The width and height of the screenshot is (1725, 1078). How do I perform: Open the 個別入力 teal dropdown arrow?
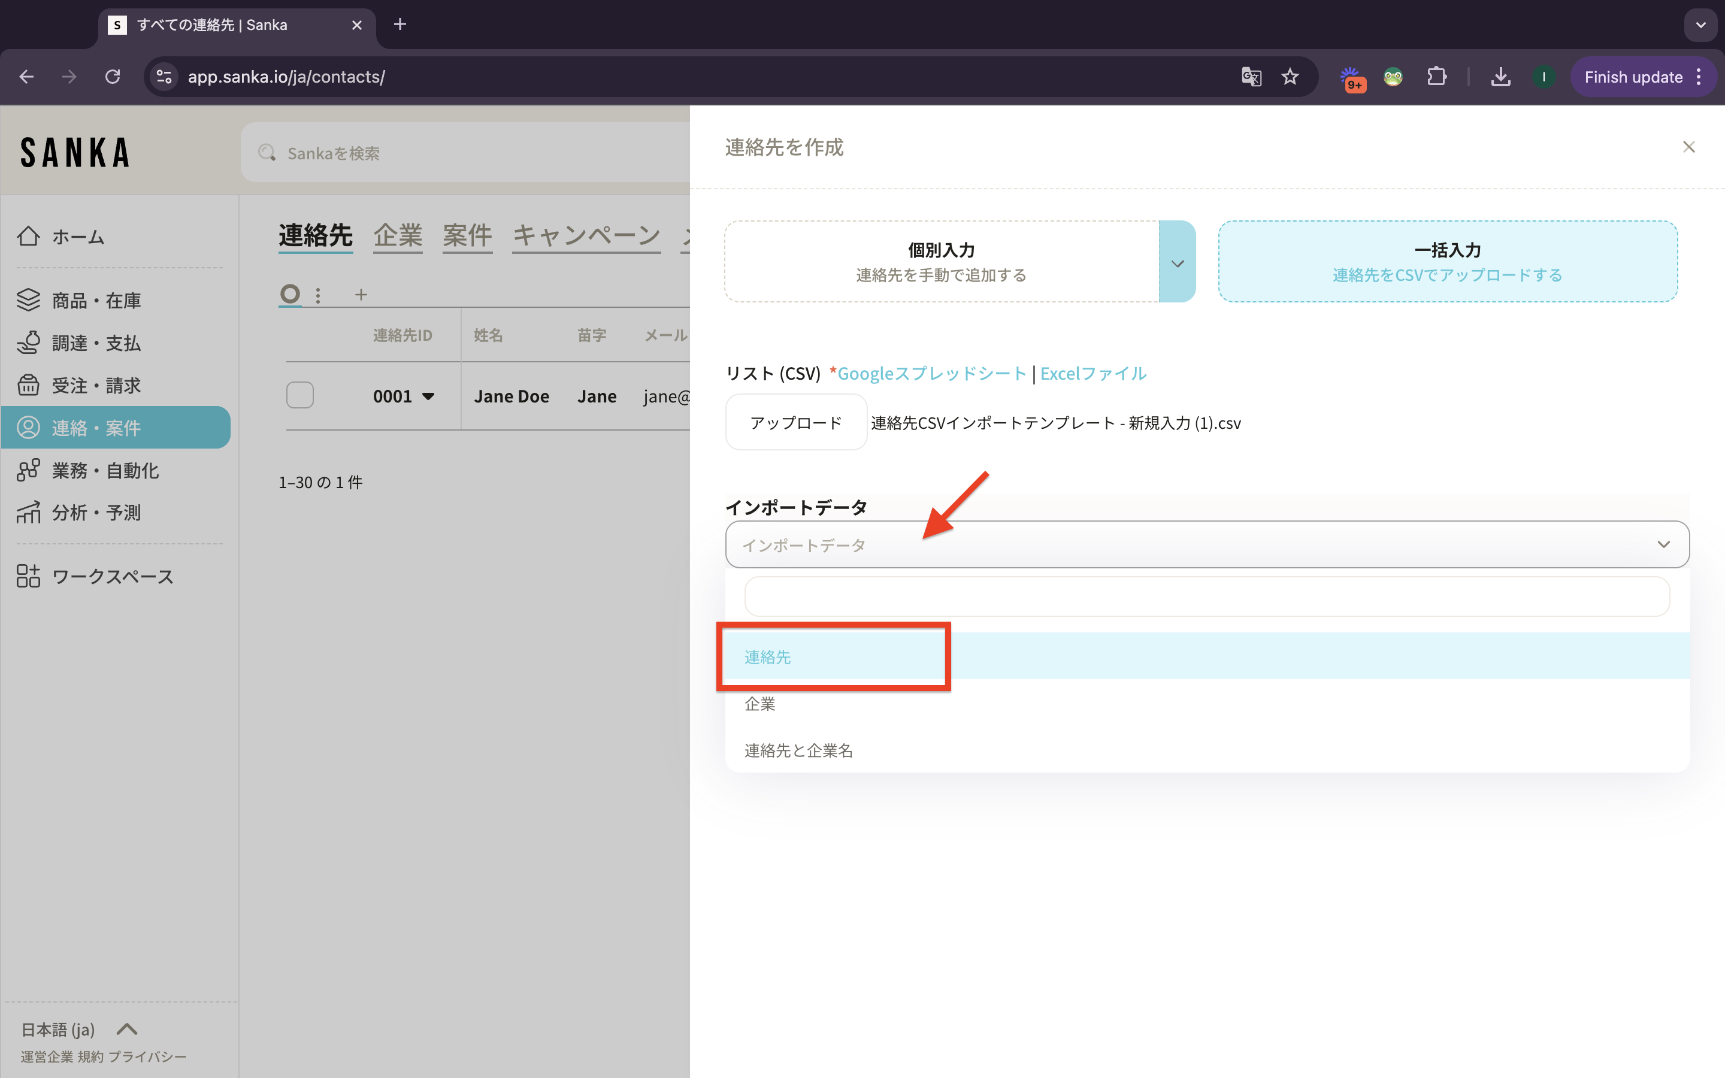(1177, 262)
